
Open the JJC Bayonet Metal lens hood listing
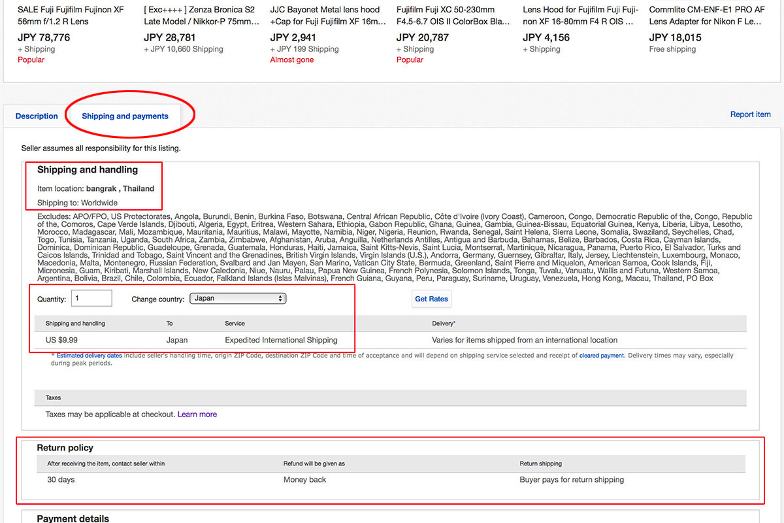click(325, 16)
